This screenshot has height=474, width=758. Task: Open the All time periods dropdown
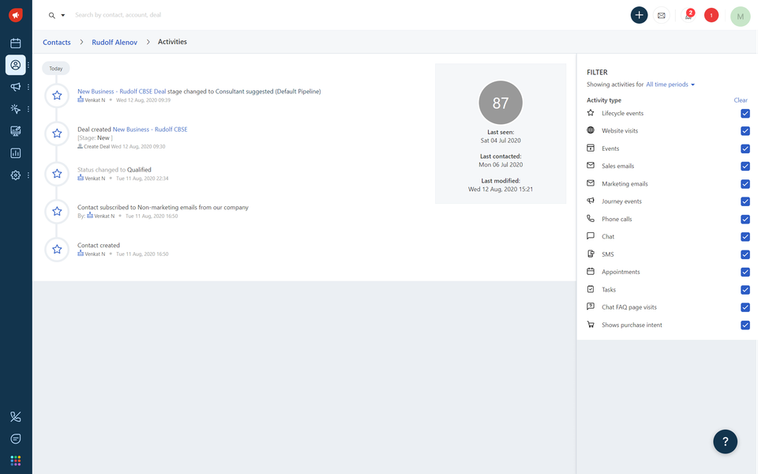pyautogui.click(x=670, y=85)
